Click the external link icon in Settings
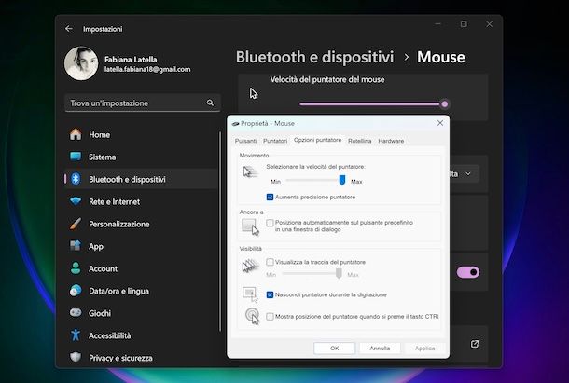Viewport: 569px width, 383px height. coord(475,344)
